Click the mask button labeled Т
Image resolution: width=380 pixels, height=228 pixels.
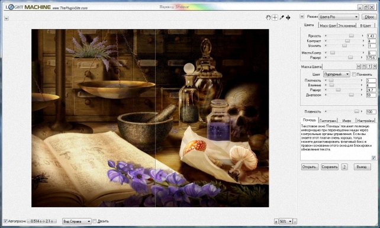coord(369,66)
